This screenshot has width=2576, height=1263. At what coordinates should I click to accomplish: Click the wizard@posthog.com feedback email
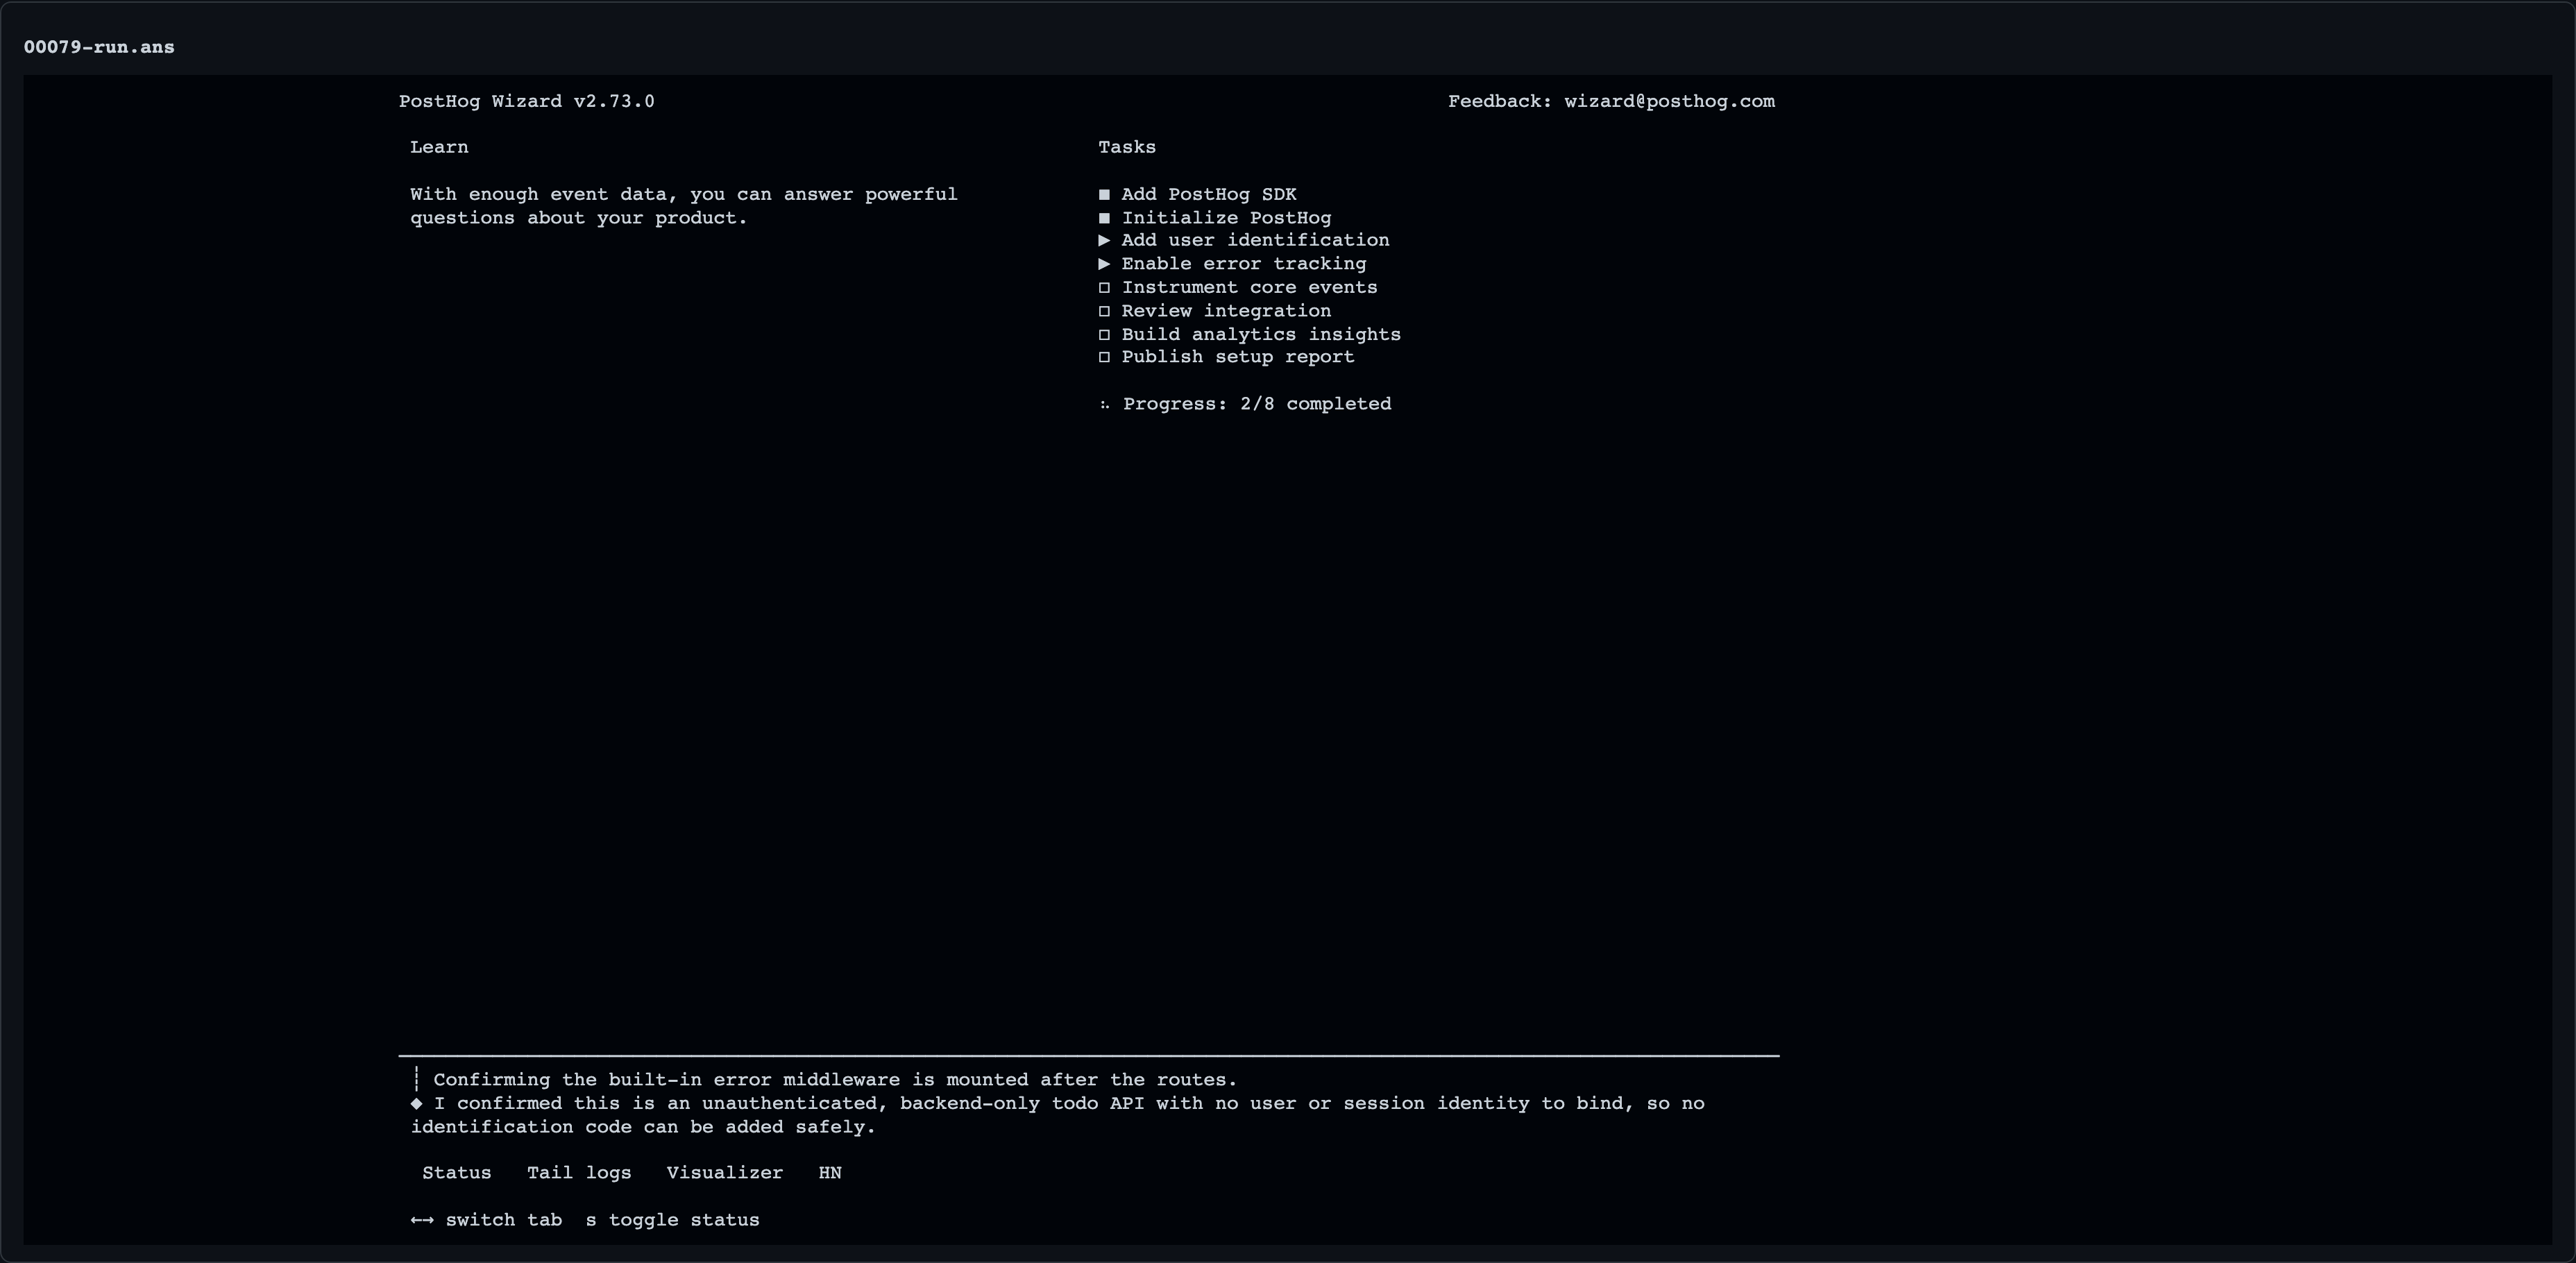(x=1669, y=102)
